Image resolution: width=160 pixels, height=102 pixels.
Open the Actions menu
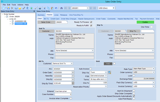coord(20,5)
